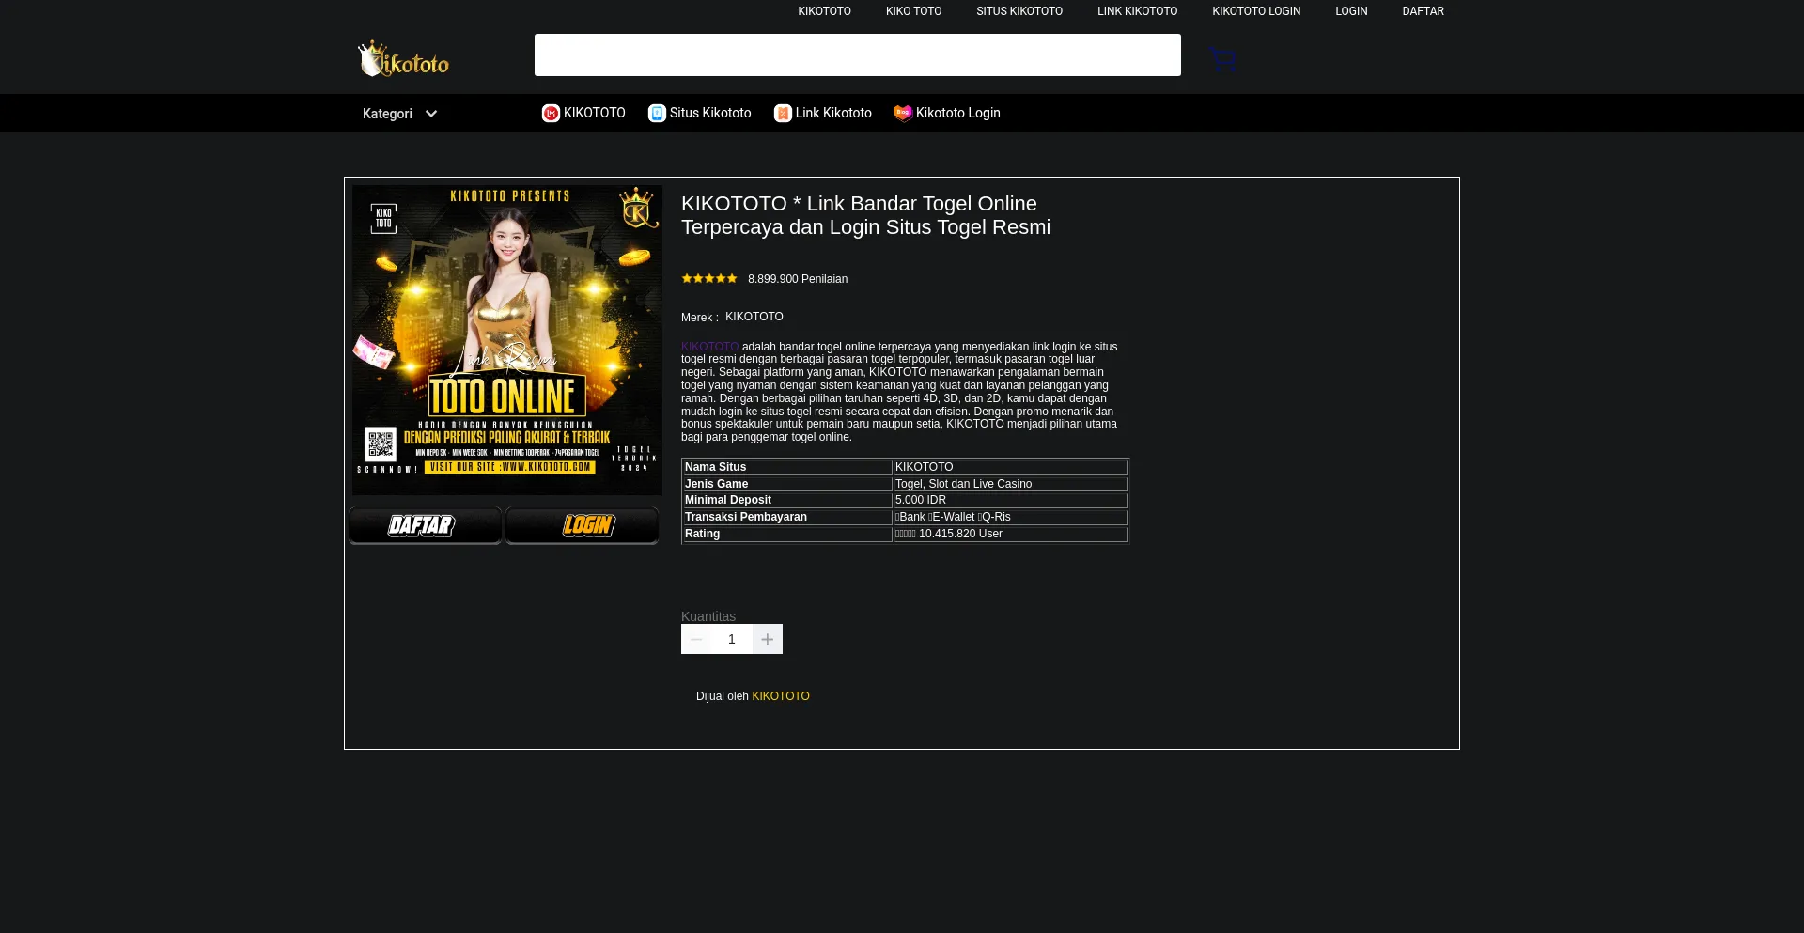This screenshot has height=933, width=1804.
Task: Click the heart icon beside Kikototo Login
Action: tap(902, 114)
